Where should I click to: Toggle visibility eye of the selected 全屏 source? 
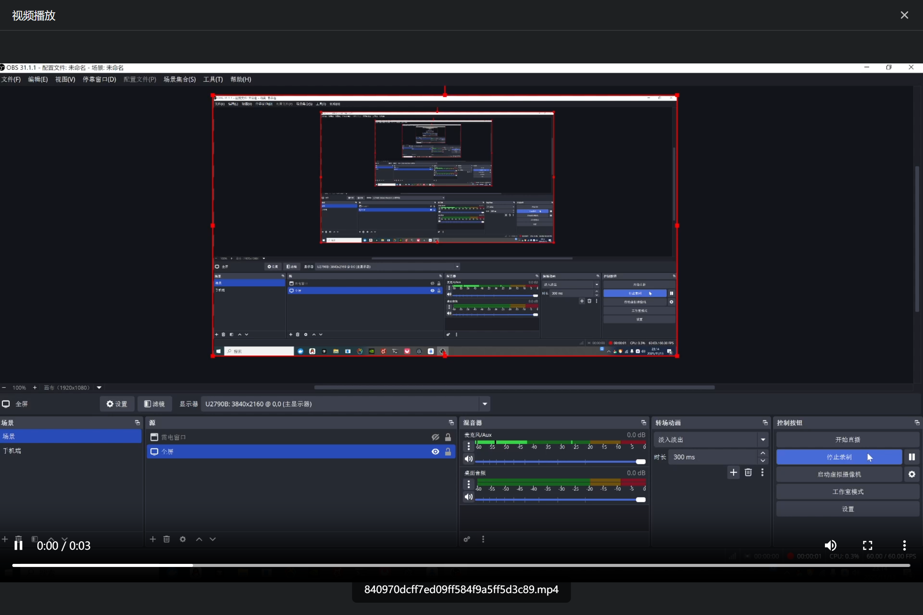(x=435, y=451)
